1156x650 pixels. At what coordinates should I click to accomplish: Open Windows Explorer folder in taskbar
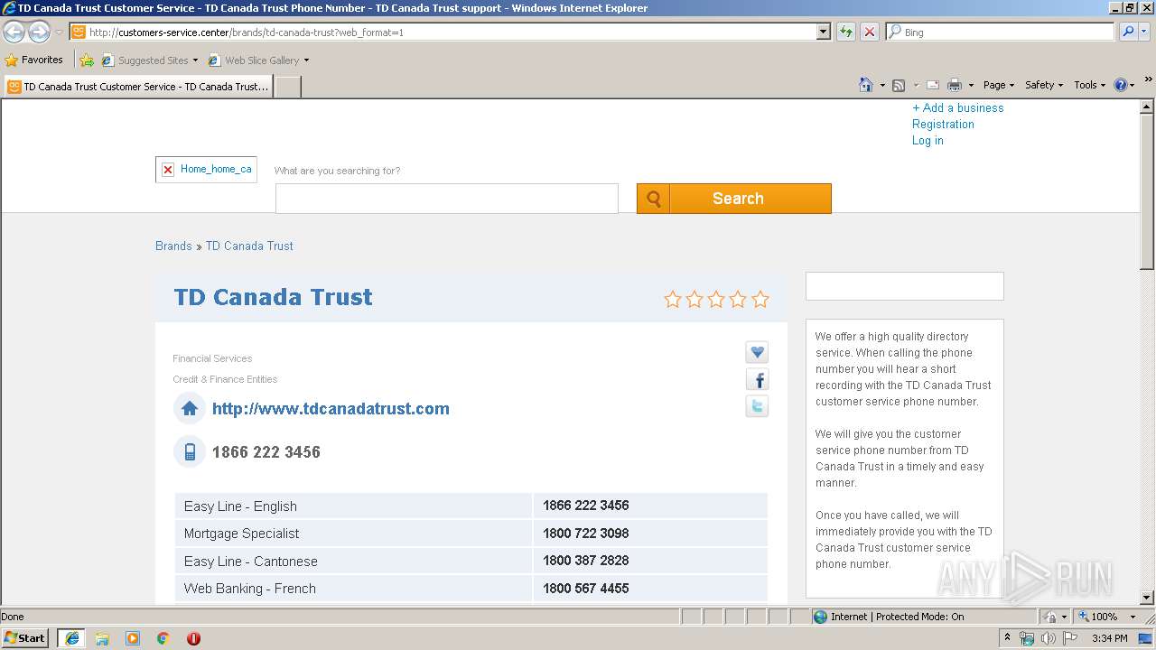tap(102, 638)
